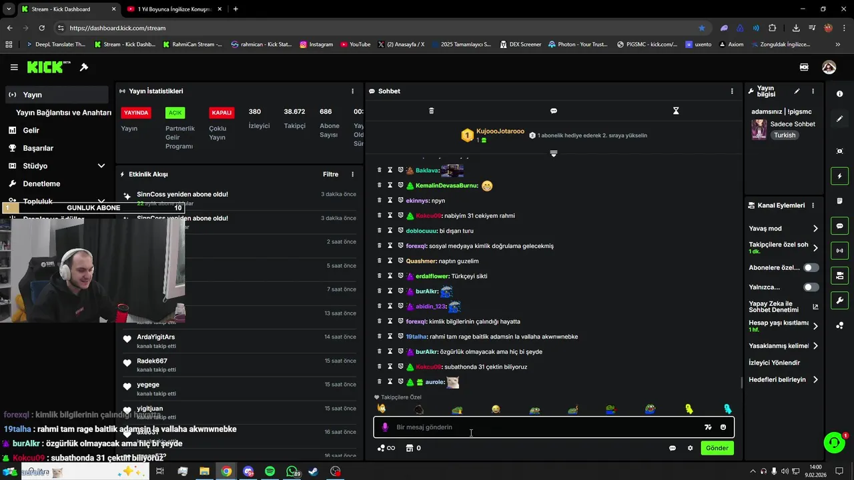Click the lightning bolt widget icon
The width and height of the screenshot is (854, 480).
[839, 176]
